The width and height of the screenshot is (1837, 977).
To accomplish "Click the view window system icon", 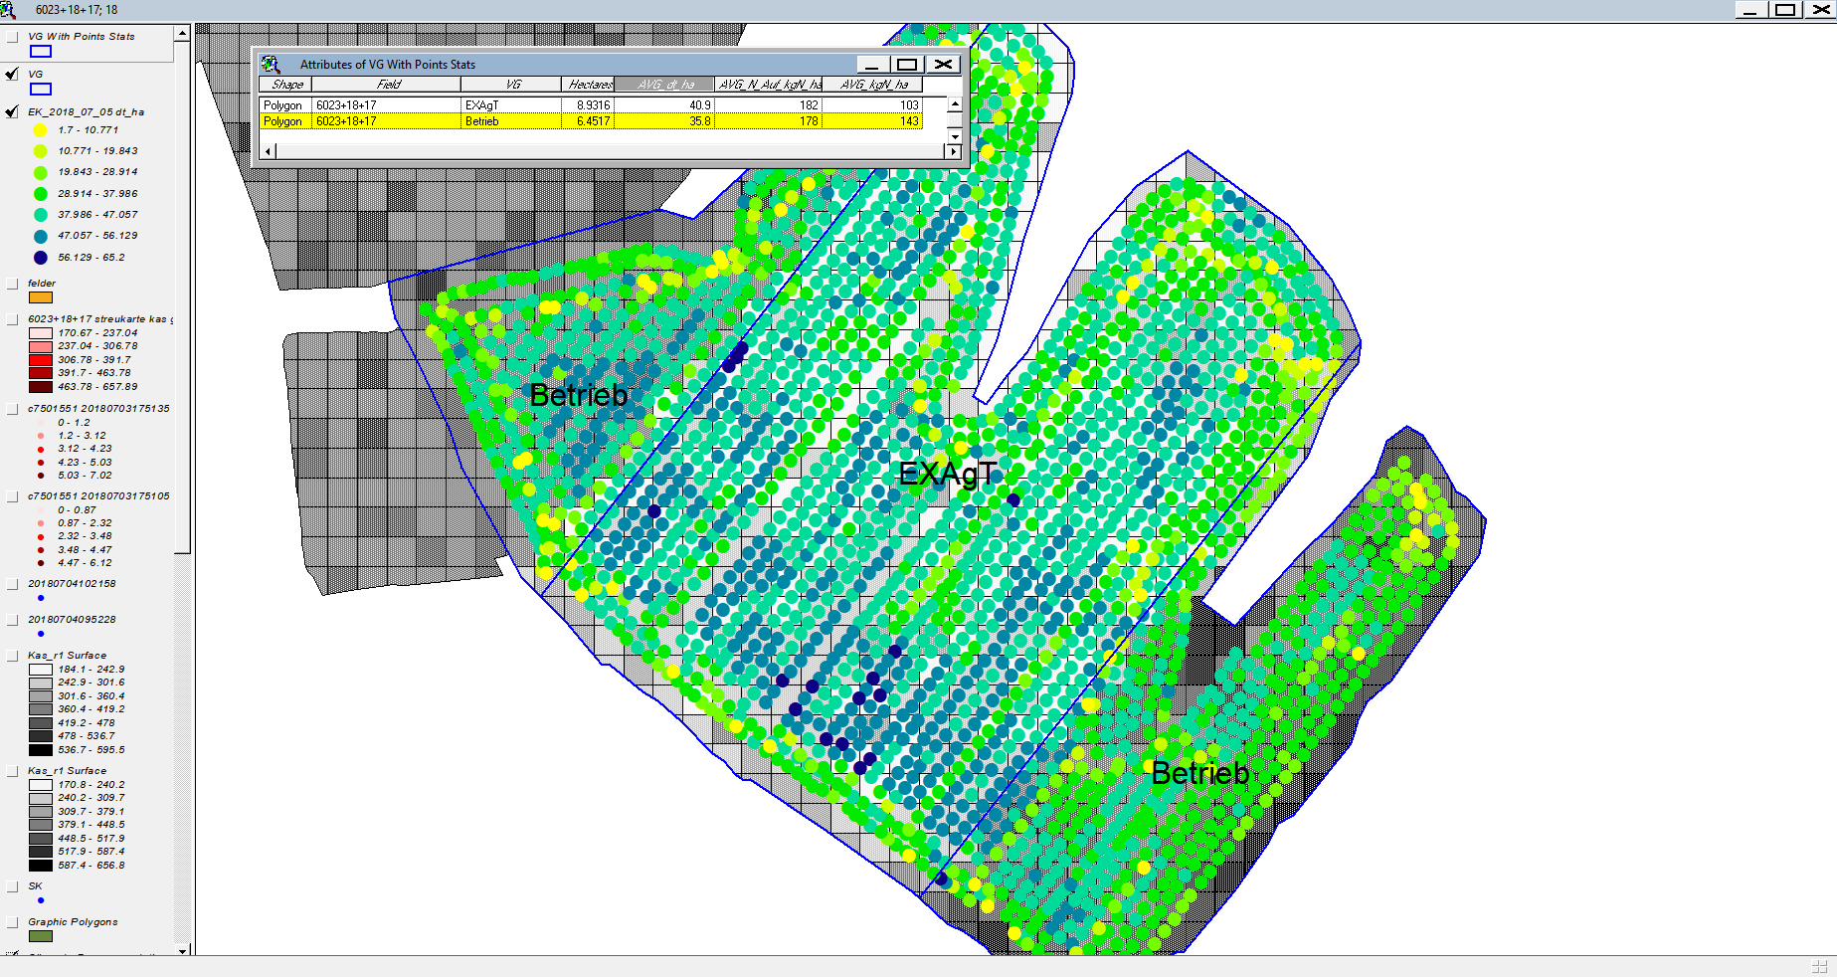I will tap(8, 10).
